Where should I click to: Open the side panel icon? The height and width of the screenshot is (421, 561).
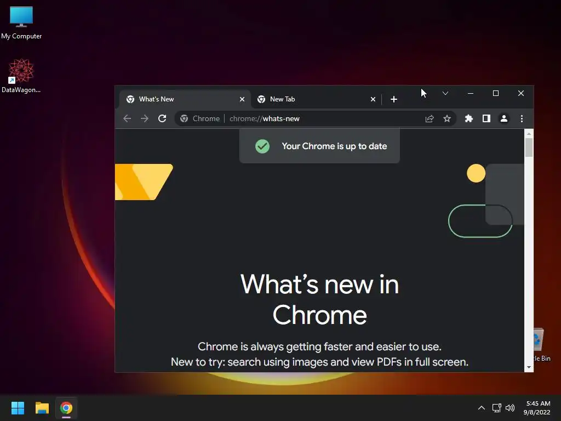[x=486, y=118]
